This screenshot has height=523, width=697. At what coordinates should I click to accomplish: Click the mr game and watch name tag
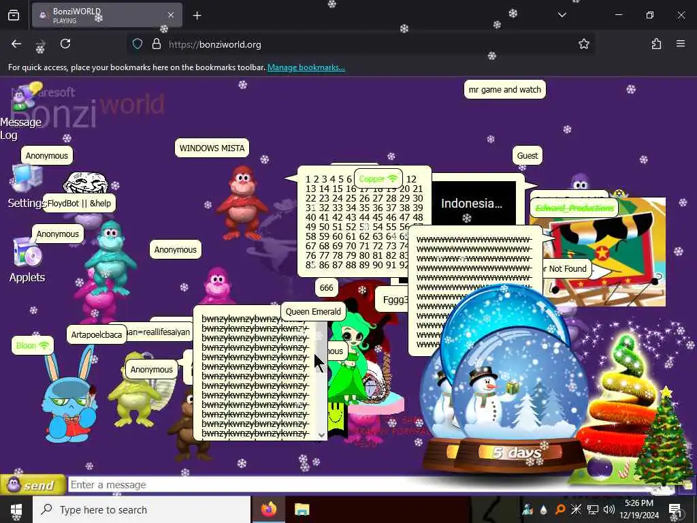point(504,89)
